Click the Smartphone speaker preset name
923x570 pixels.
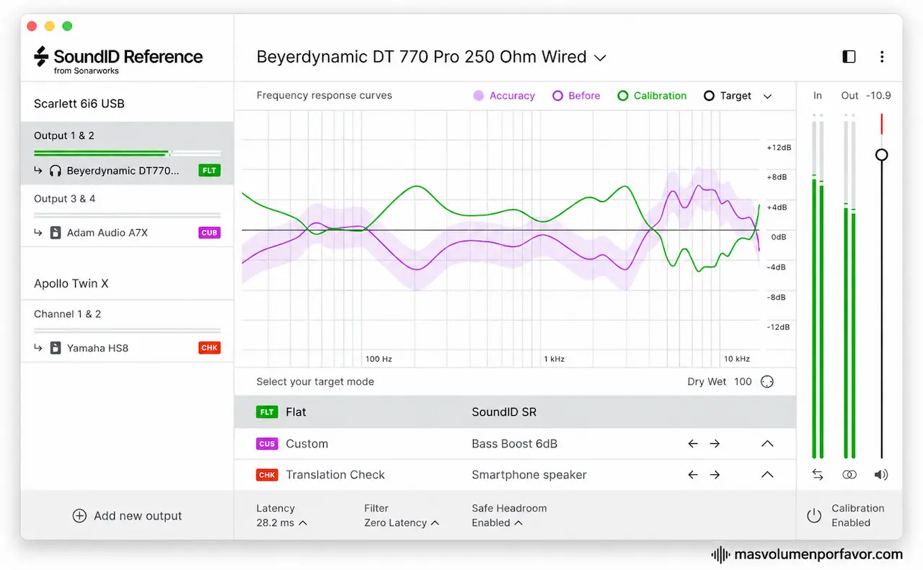(x=529, y=475)
